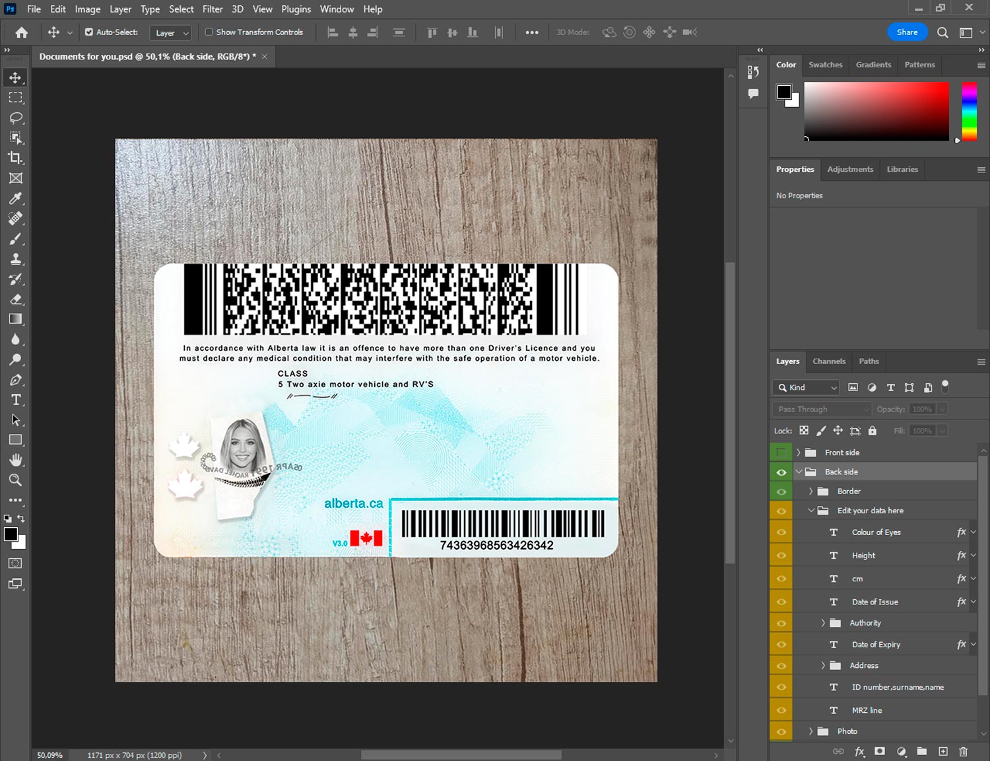Activate the Clone Stamp tool
This screenshot has width=990, height=761.
point(16,259)
